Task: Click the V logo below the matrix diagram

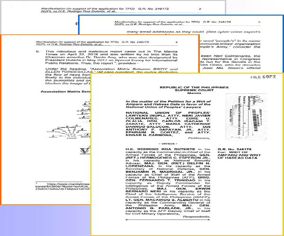Action: tap(85, 150)
